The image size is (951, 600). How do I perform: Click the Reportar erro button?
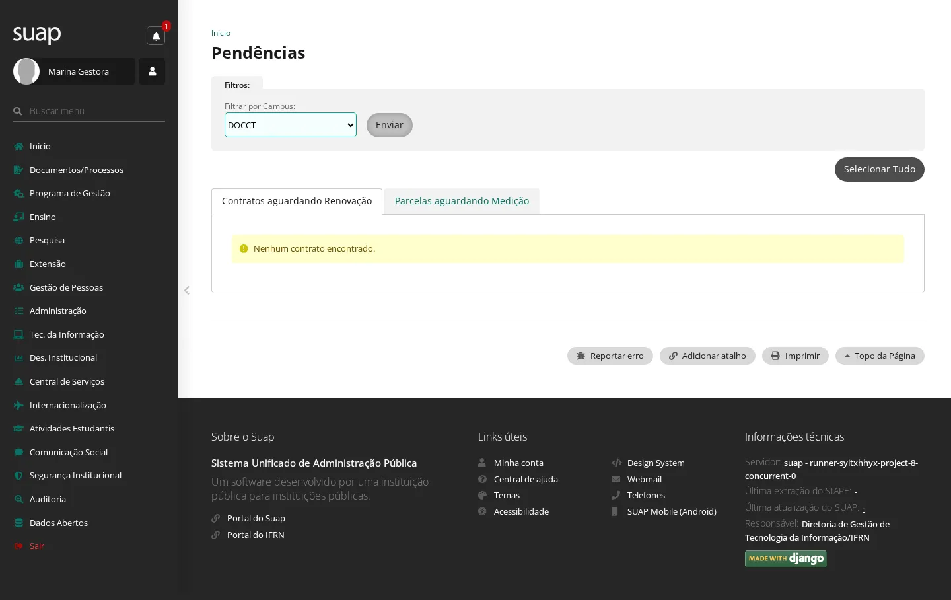click(610, 356)
